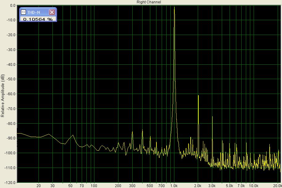Click the -60.0 amplitude axis label
Viewport: 282px width, 188px height.
11,94
